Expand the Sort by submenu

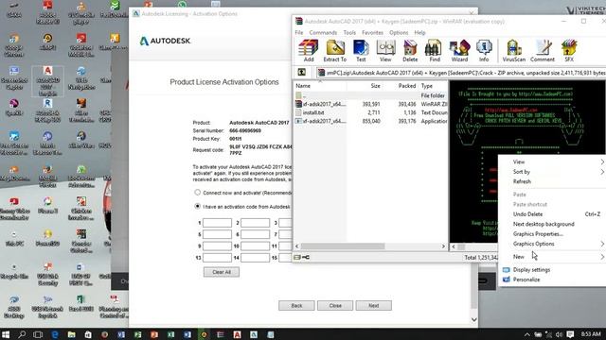[552, 172]
